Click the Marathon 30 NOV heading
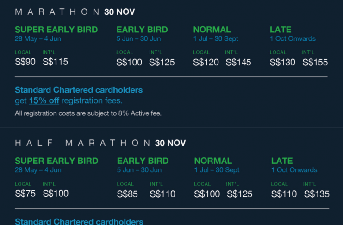Viewport: 343px width, 225px height. point(75,12)
